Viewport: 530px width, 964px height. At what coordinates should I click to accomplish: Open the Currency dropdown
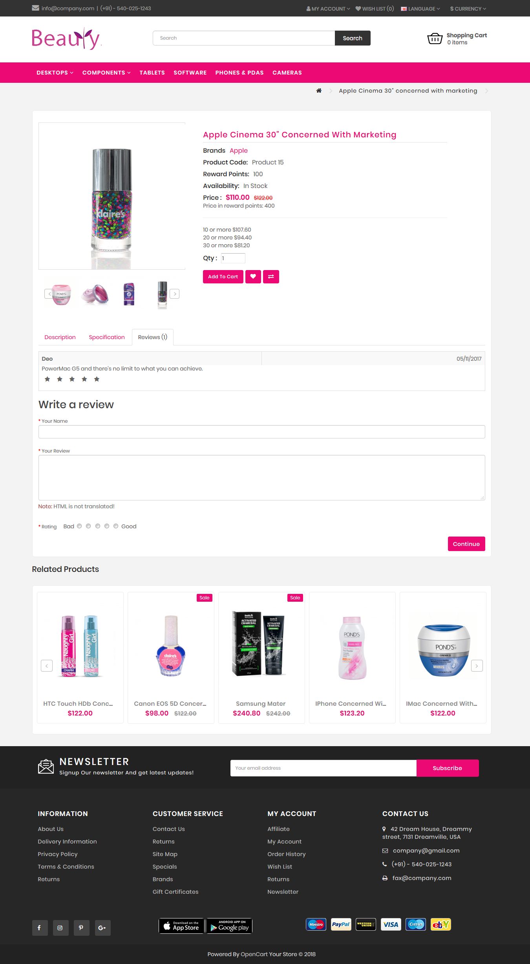point(468,9)
